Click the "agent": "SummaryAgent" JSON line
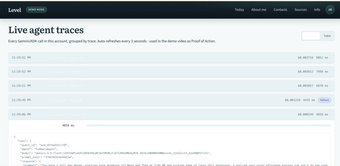 [39, 149]
